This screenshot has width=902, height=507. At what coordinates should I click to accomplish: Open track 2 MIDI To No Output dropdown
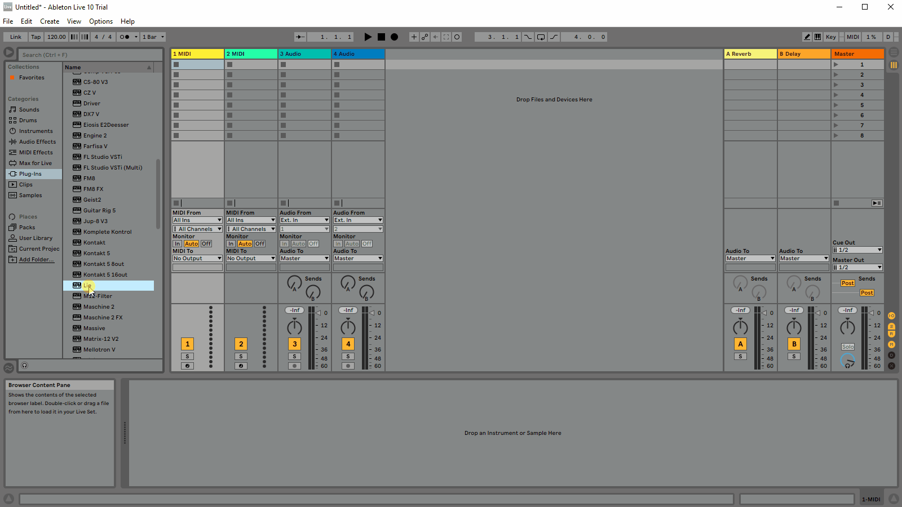click(x=251, y=259)
